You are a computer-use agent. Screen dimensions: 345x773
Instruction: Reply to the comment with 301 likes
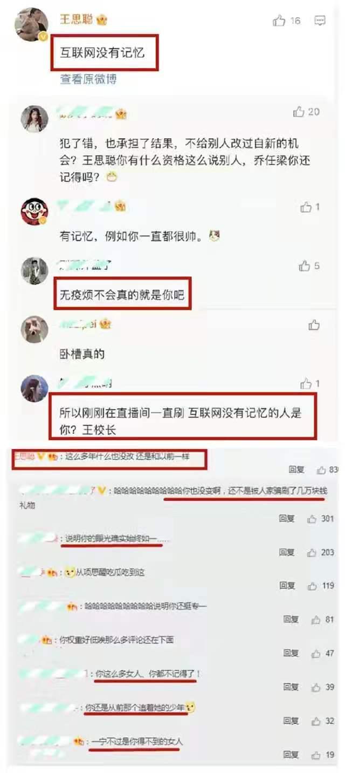(287, 519)
